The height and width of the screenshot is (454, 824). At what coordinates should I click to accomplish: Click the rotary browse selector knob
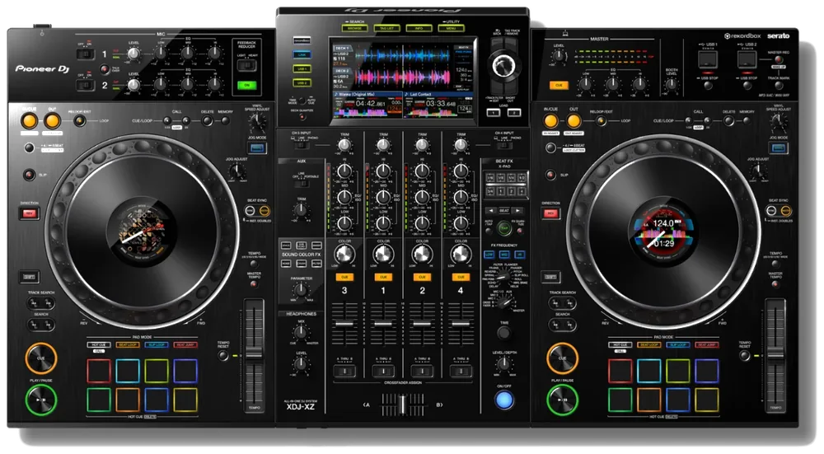click(503, 65)
